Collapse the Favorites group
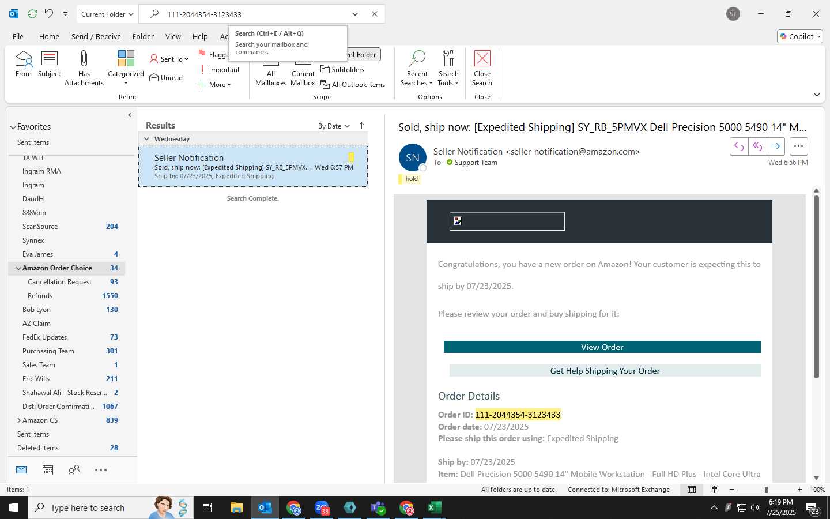 [13, 127]
